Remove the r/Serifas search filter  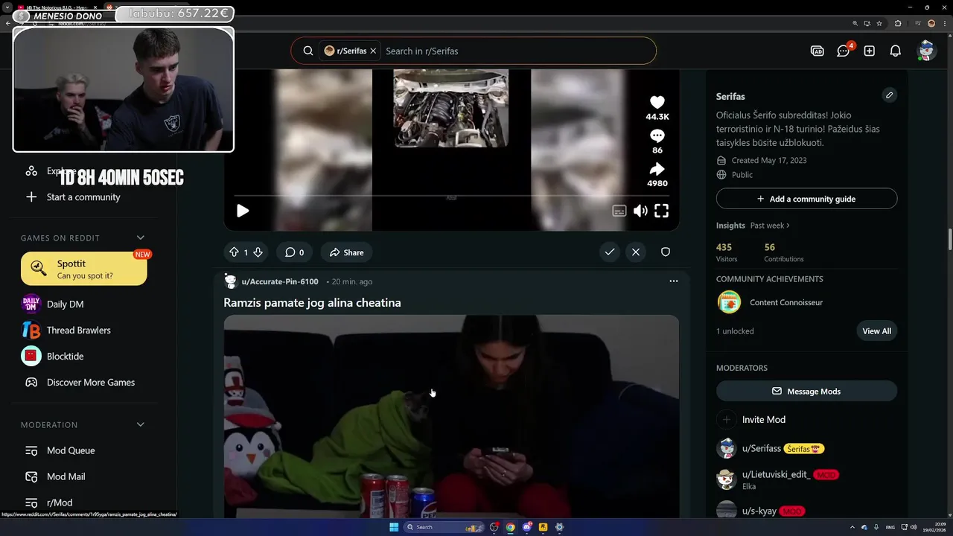tap(373, 51)
